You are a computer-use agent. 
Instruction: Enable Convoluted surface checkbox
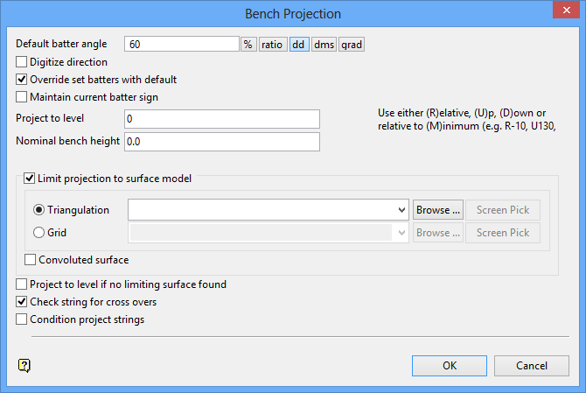click(x=31, y=260)
